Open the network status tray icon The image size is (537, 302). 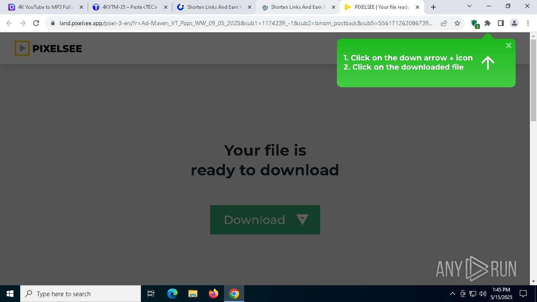tap(473, 294)
